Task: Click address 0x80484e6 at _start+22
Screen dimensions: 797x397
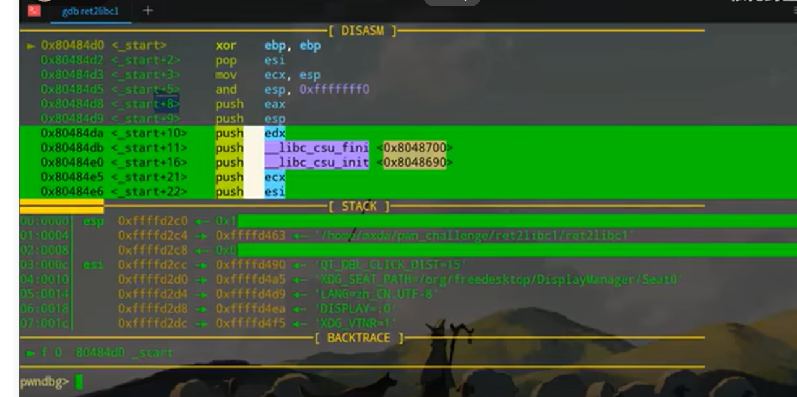Action: tap(73, 191)
